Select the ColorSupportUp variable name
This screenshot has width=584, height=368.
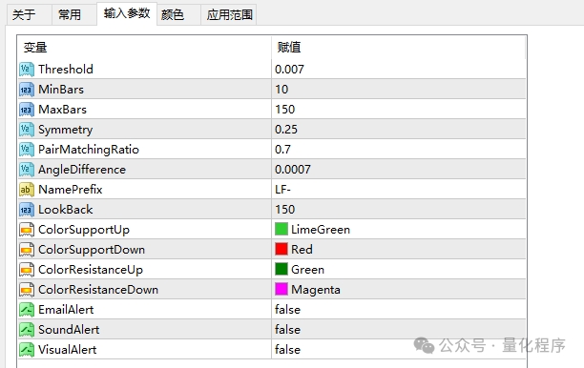pyautogui.click(x=84, y=230)
